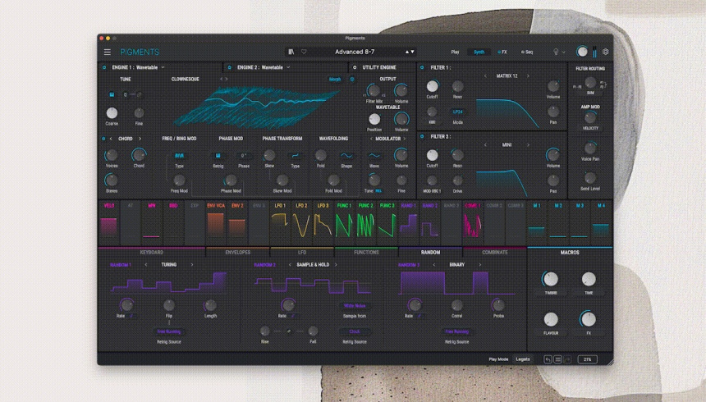The width and height of the screenshot is (706, 402).
Task: Click the Filter Routing SUM label
Action: pyautogui.click(x=590, y=93)
